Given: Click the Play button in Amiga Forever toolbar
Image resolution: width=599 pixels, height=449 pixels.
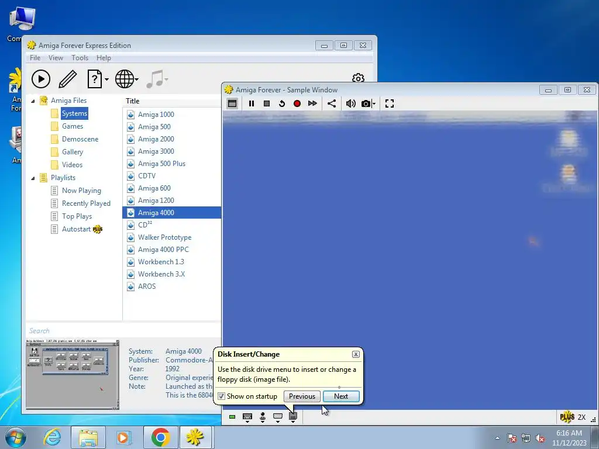Looking at the screenshot, I should pos(41,79).
